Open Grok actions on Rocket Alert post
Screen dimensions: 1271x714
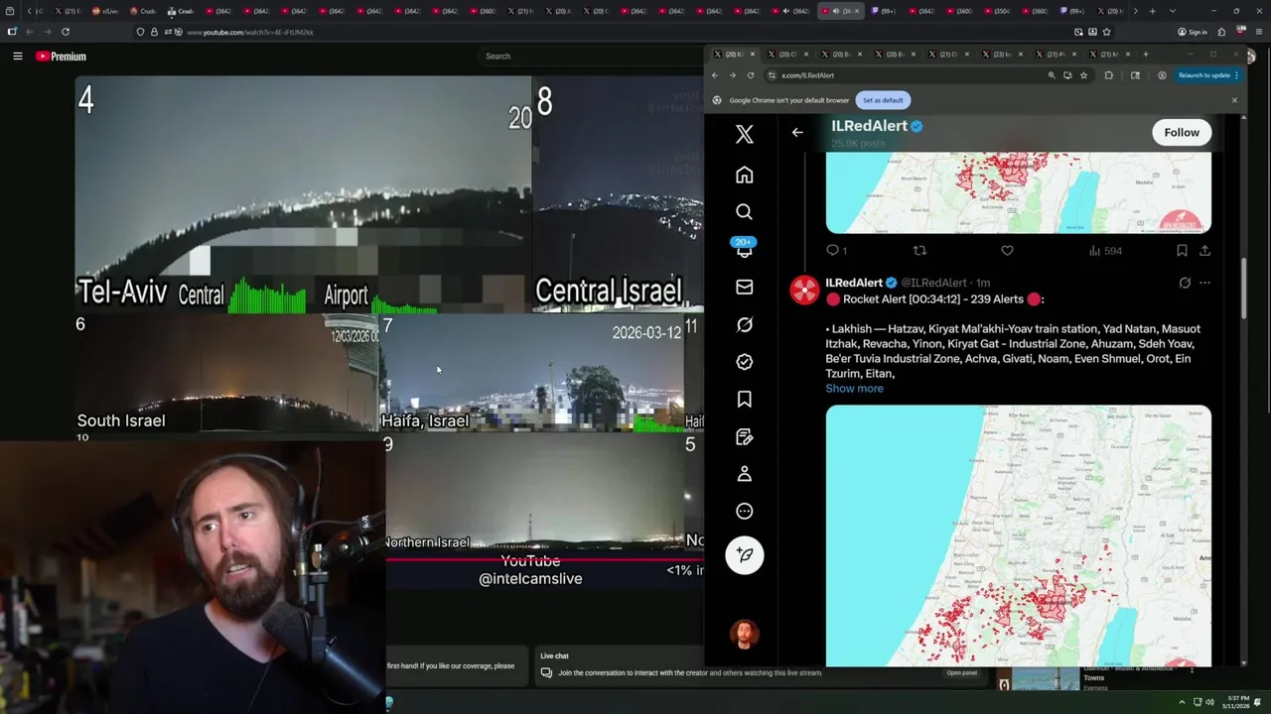(x=1185, y=283)
